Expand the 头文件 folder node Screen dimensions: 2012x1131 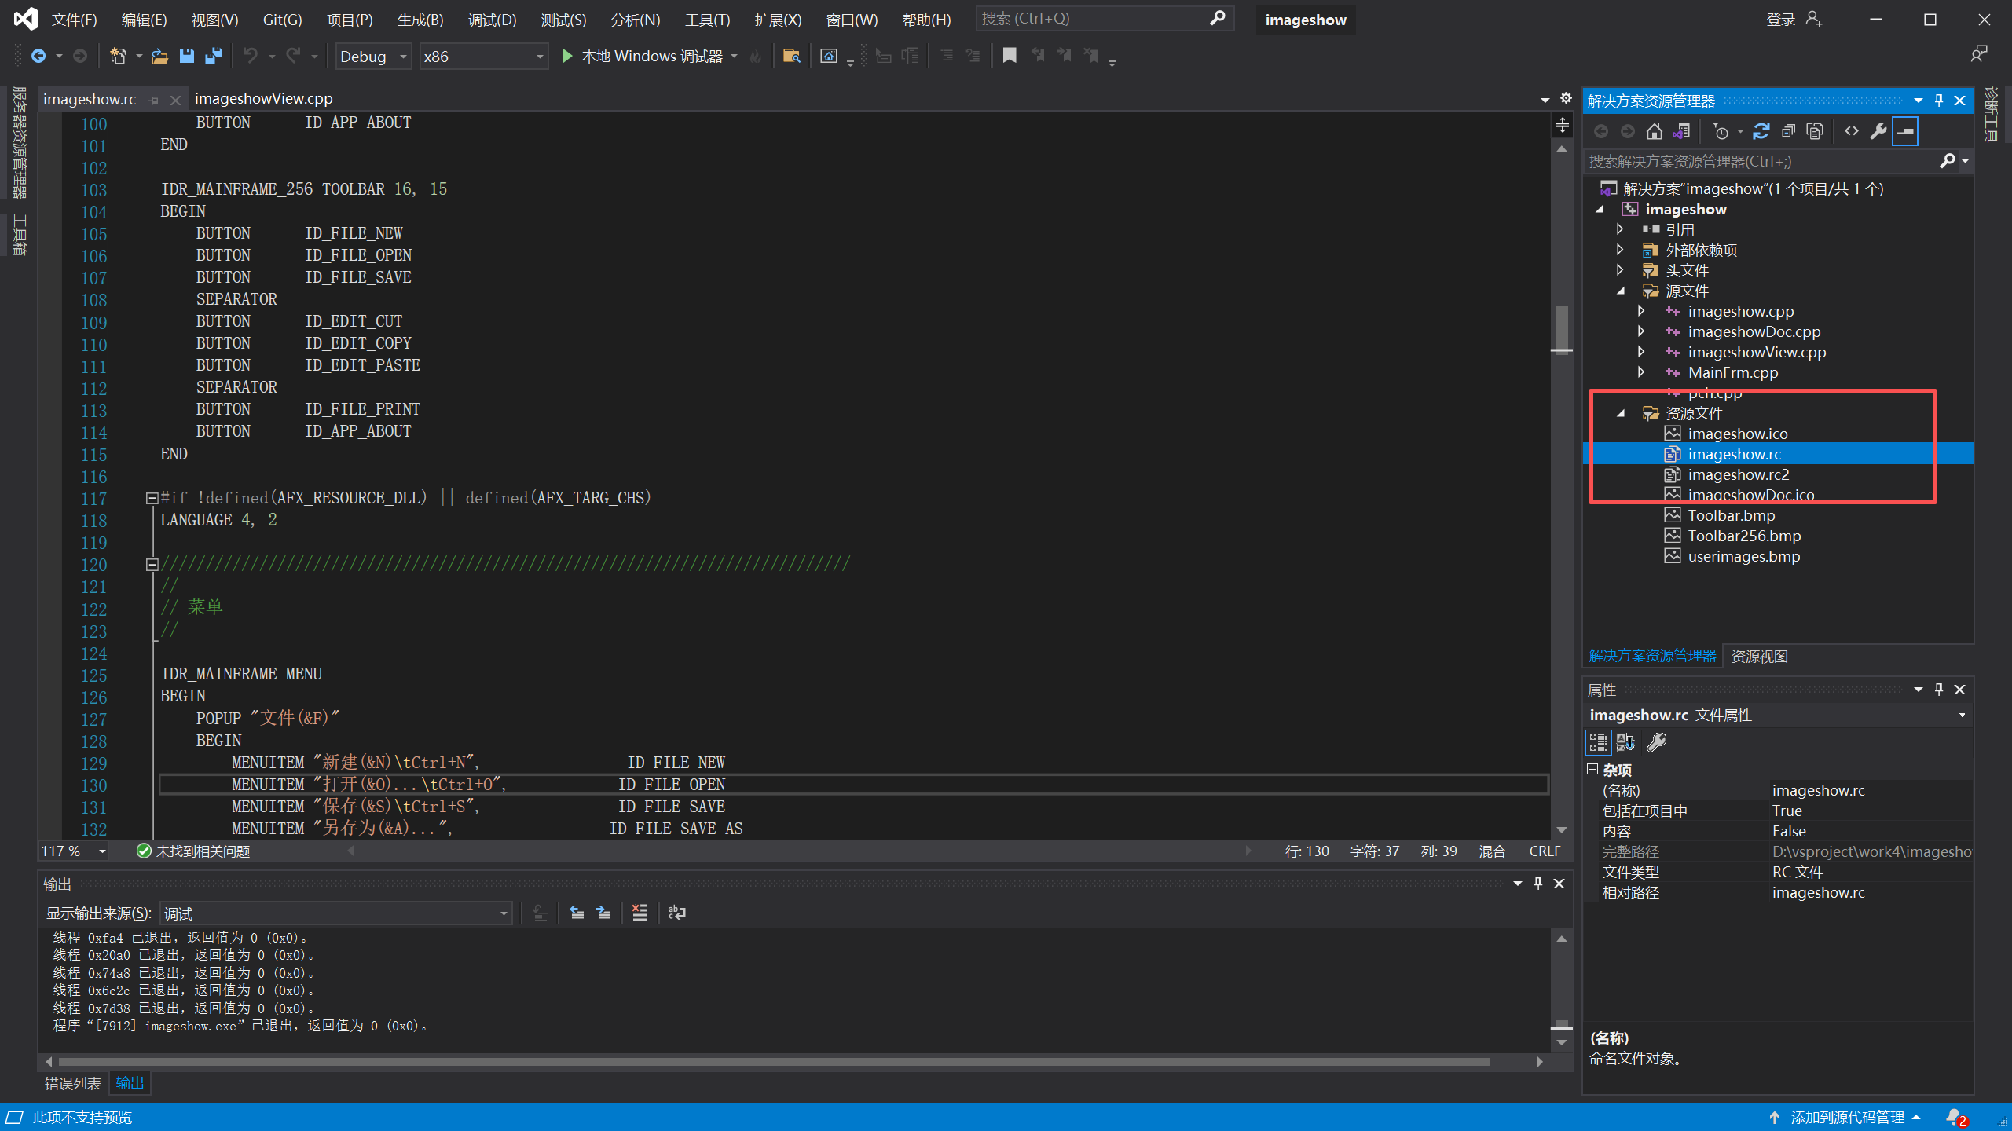pos(1620,270)
